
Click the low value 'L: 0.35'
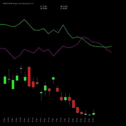click(64, 9)
